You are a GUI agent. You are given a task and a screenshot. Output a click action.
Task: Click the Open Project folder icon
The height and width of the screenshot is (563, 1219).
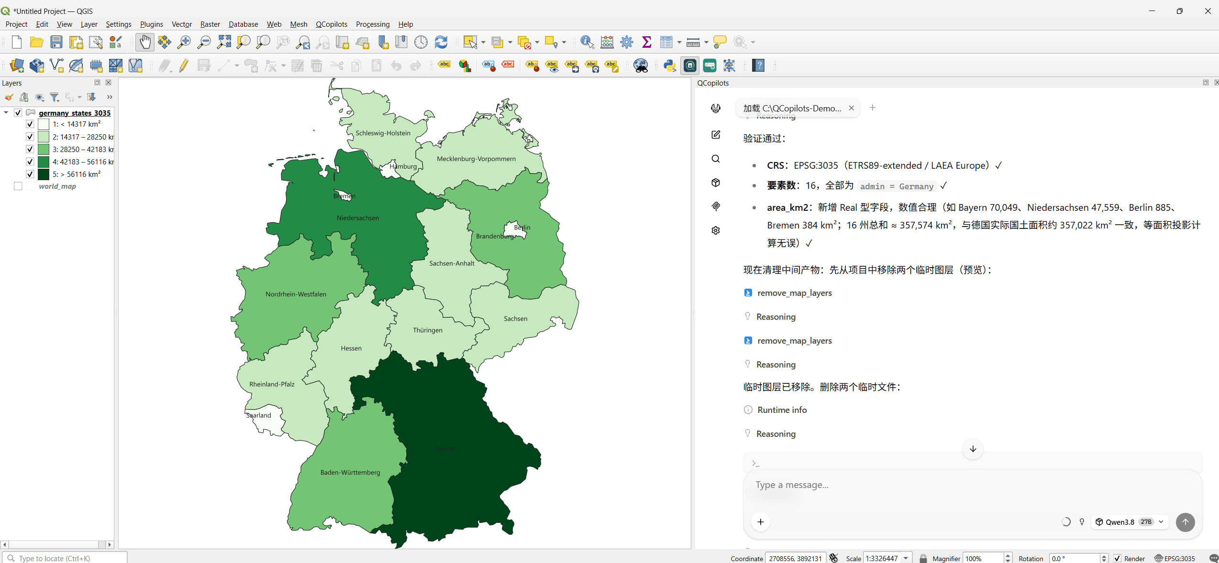tap(36, 43)
